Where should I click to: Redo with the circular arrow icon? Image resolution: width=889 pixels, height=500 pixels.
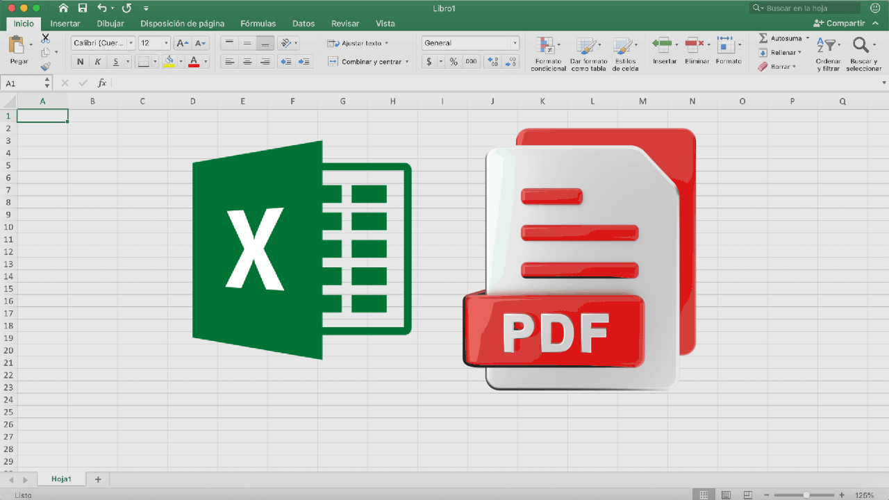pyautogui.click(x=126, y=8)
